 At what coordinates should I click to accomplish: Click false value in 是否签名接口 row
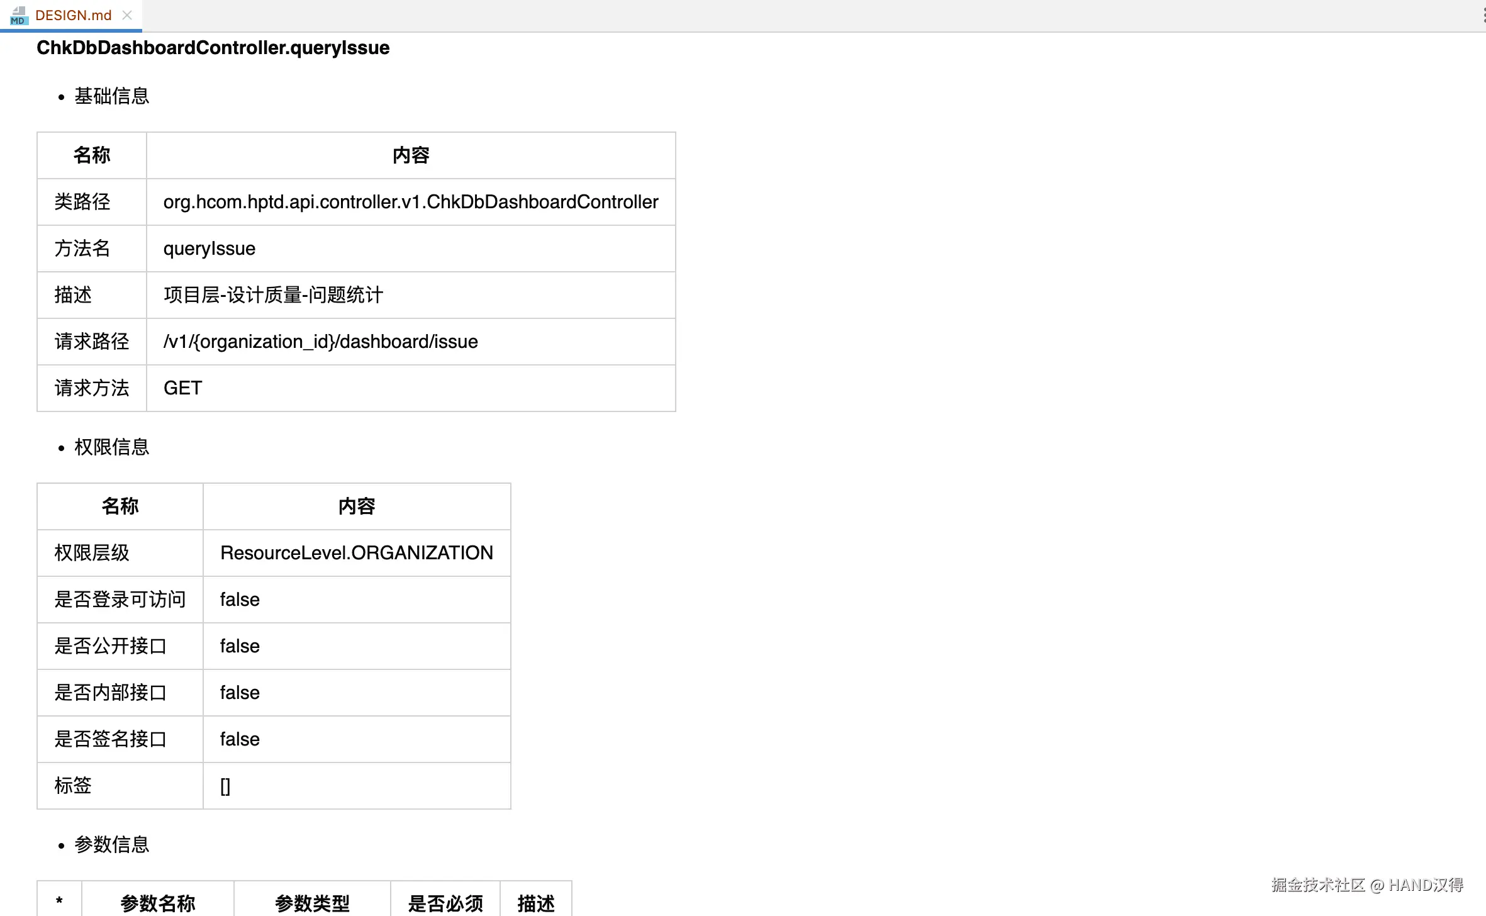coord(240,739)
